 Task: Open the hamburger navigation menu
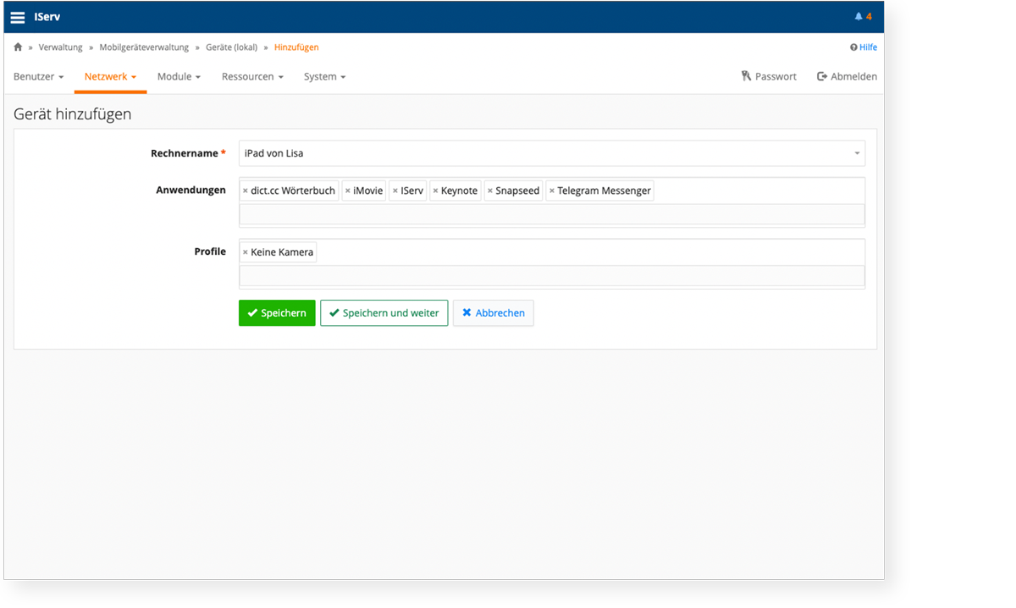tap(18, 17)
